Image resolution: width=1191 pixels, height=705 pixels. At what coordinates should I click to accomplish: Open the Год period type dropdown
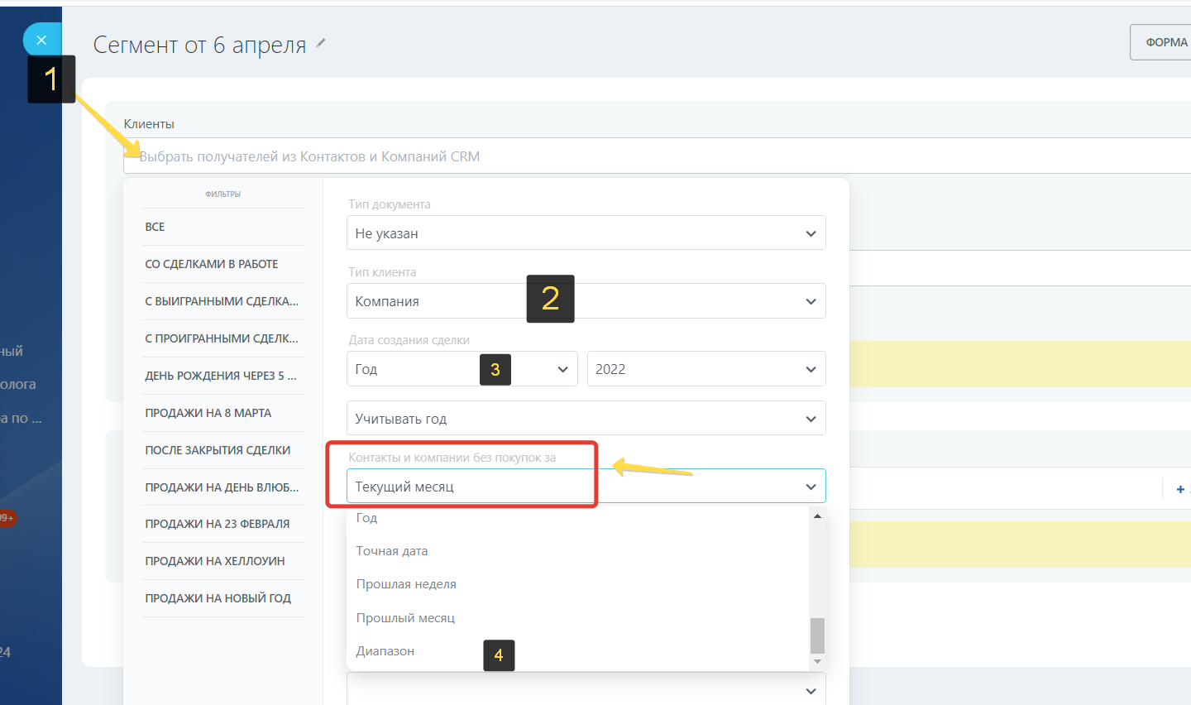462,369
